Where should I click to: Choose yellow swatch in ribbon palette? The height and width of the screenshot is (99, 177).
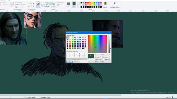(92, 2)
